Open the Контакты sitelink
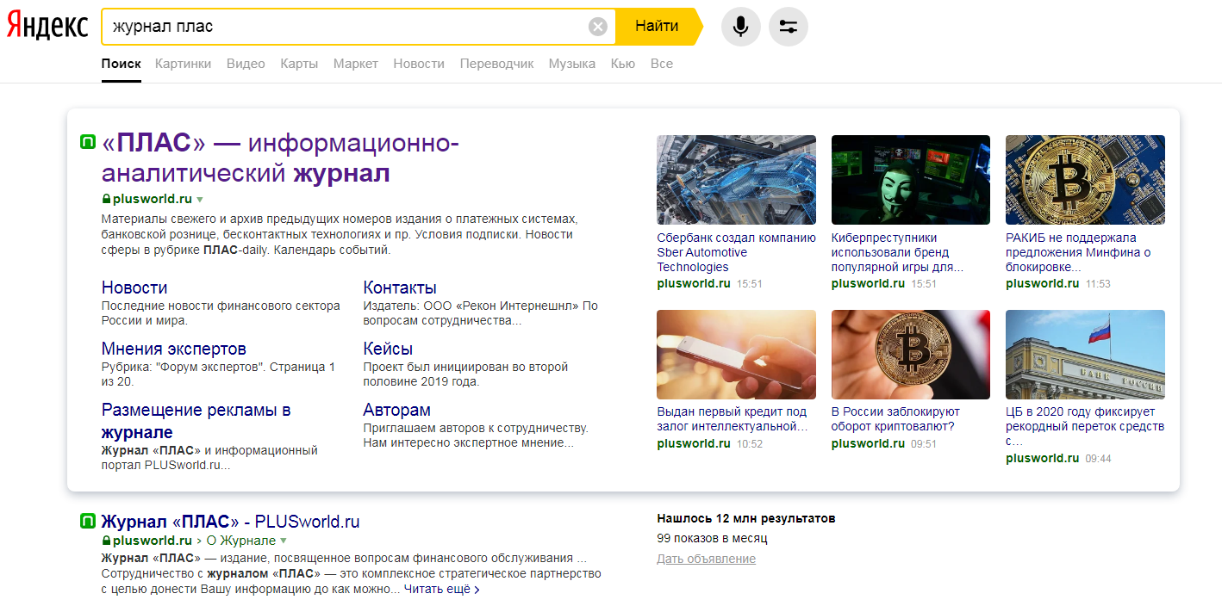The height and width of the screenshot is (606, 1222). (x=400, y=288)
